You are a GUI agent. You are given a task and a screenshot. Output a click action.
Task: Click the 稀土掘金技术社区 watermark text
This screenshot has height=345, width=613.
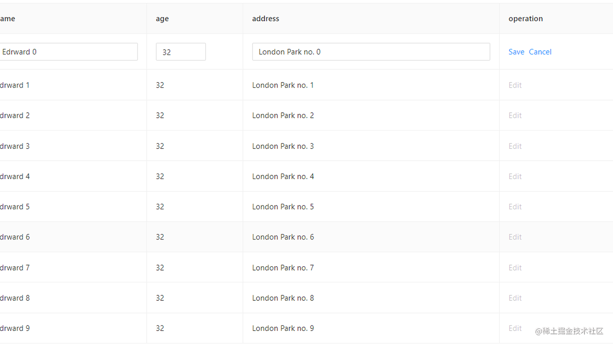[569, 331]
